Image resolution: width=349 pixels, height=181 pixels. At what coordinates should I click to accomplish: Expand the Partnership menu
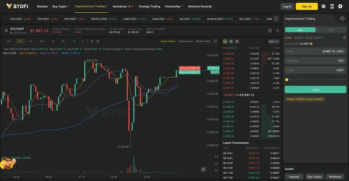click(x=174, y=6)
